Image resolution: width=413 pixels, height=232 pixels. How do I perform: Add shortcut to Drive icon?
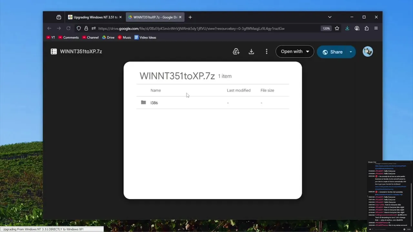[x=236, y=52]
